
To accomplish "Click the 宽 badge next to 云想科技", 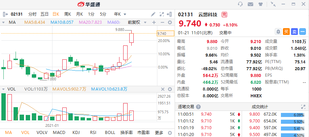I will (224, 15).
